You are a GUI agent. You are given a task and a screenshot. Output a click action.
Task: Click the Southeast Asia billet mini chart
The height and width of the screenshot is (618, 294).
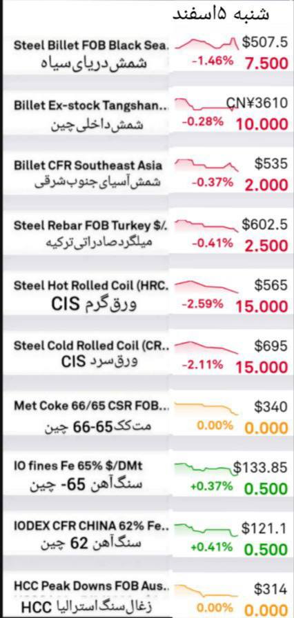207,165
